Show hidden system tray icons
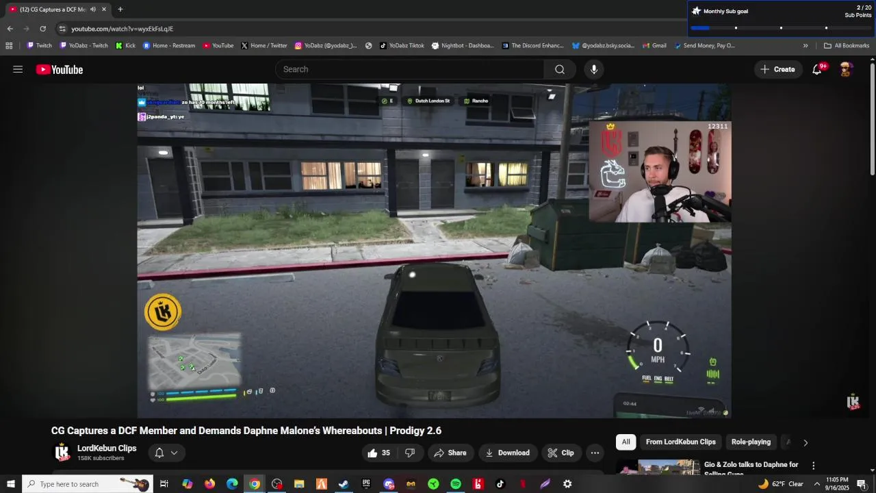Viewport: 876px width, 493px height. pyautogui.click(x=816, y=484)
